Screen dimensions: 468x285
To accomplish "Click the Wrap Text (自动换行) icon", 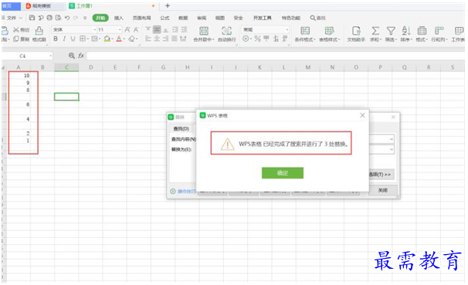I will [227, 31].
